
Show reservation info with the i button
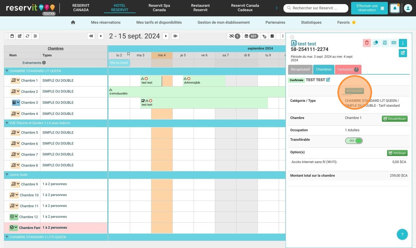[x=403, y=43]
